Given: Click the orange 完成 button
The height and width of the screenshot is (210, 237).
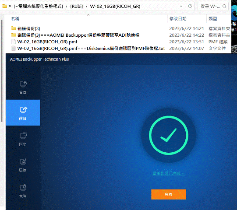Looking at the screenshot, I should tap(169, 194).
